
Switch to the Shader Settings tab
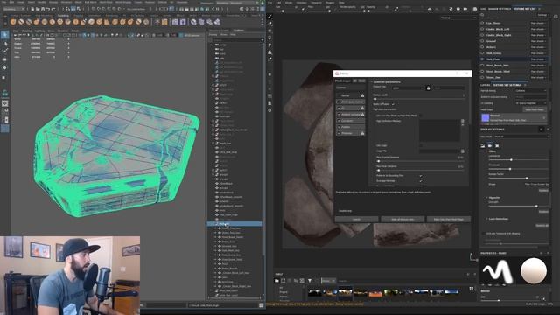[500, 9]
